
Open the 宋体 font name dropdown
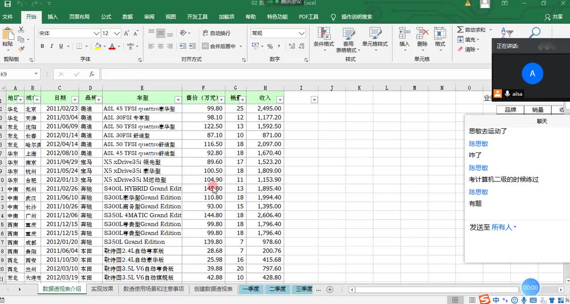[x=97, y=33]
